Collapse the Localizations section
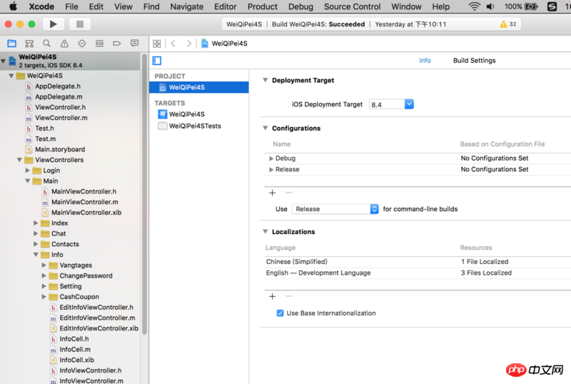571x384 pixels. click(266, 232)
